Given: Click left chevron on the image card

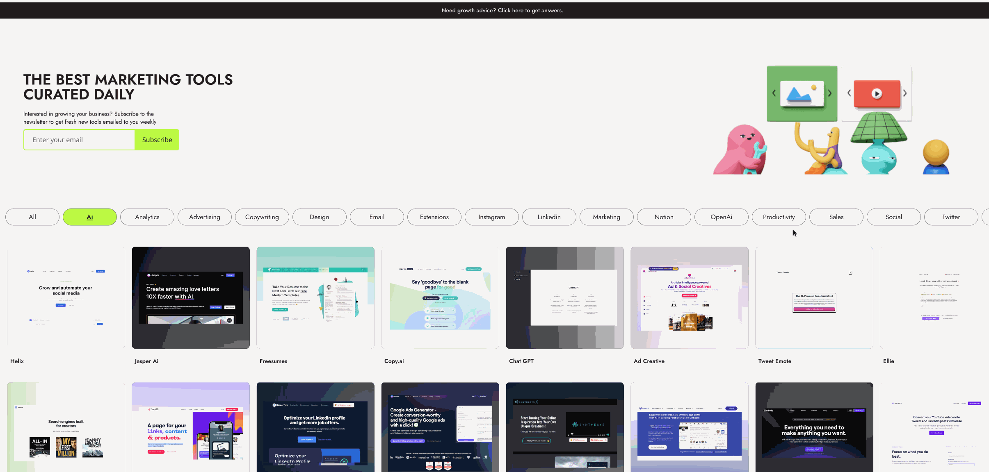Looking at the screenshot, I should tap(774, 93).
